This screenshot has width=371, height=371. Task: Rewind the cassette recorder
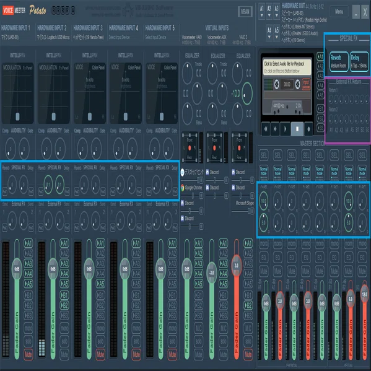266,129
